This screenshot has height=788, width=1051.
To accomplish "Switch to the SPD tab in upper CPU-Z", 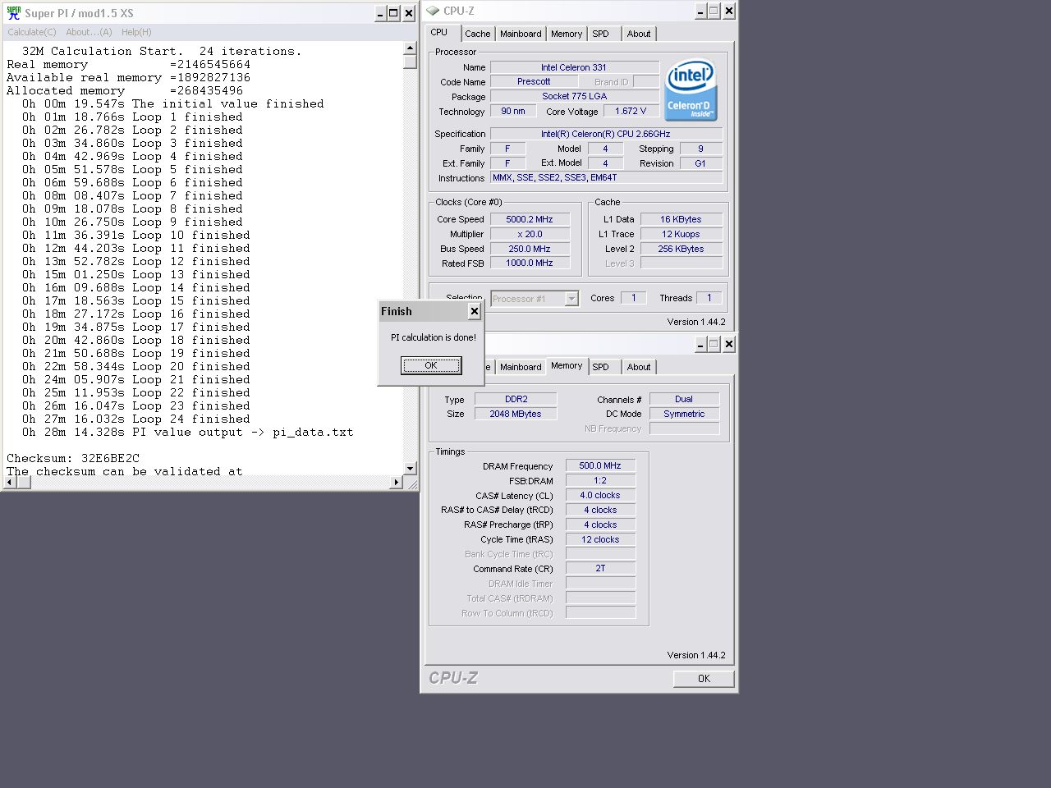I will pos(601,34).
